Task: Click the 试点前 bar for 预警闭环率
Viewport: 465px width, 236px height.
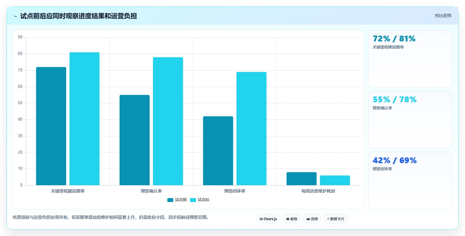Action: click(x=218, y=151)
